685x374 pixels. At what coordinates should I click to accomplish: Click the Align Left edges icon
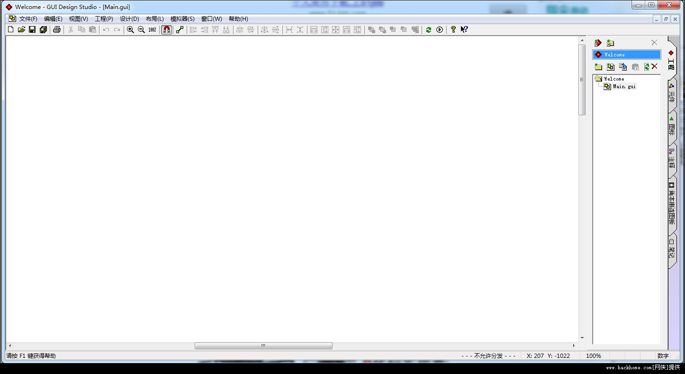pyautogui.click(x=193, y=29)
